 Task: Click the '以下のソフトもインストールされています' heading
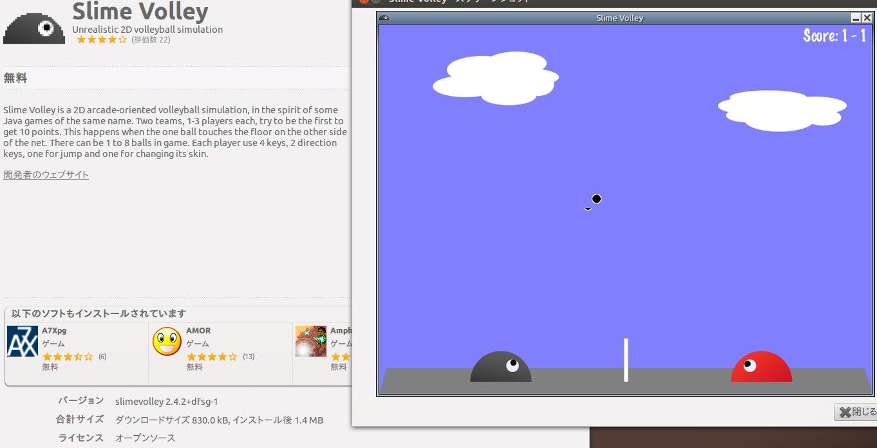click(99, 313)
